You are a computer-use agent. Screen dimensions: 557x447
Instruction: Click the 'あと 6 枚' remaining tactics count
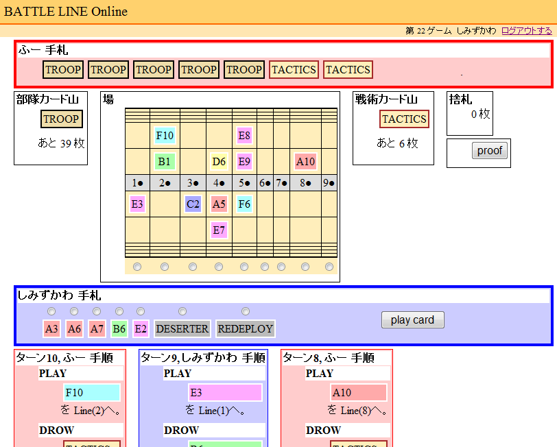pyautogui.click(x=397, y=143)
